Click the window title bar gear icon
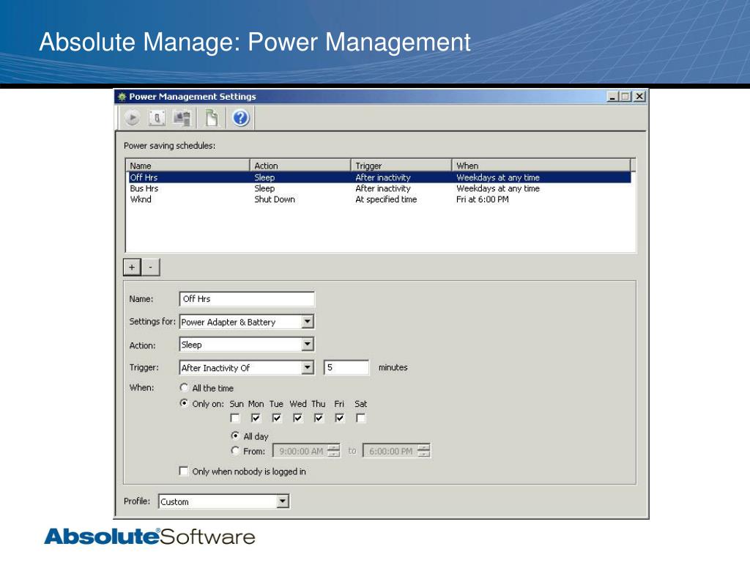The image size is (750, 563). tap(122, 97)
